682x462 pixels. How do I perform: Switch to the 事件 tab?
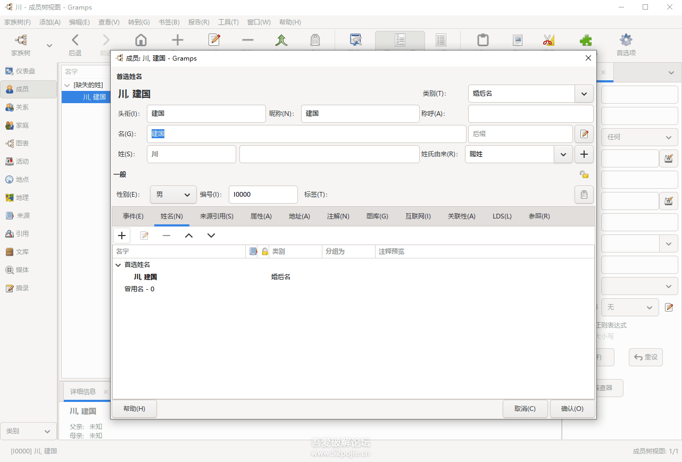pyautogui.click(x=133, y=216)
